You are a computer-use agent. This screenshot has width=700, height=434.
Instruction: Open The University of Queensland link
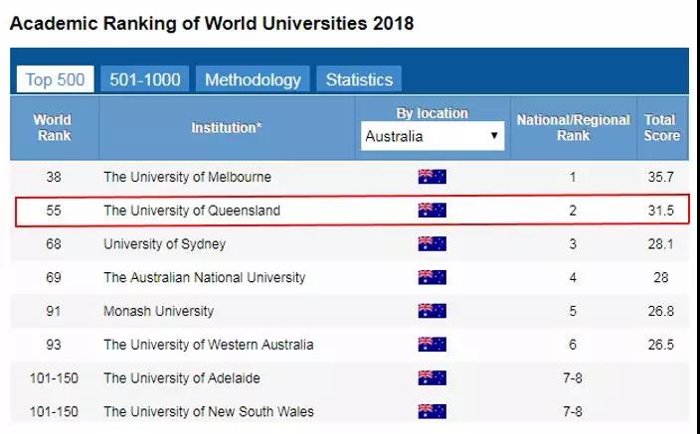coord(192,211)
